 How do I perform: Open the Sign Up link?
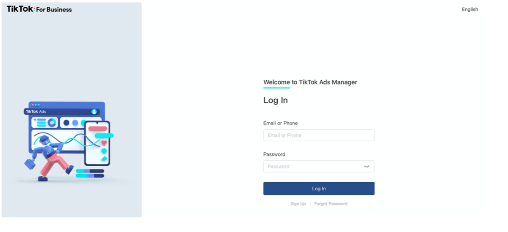298,204
